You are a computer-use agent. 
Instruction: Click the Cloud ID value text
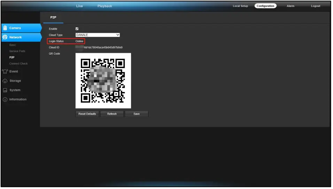[99, 48]
